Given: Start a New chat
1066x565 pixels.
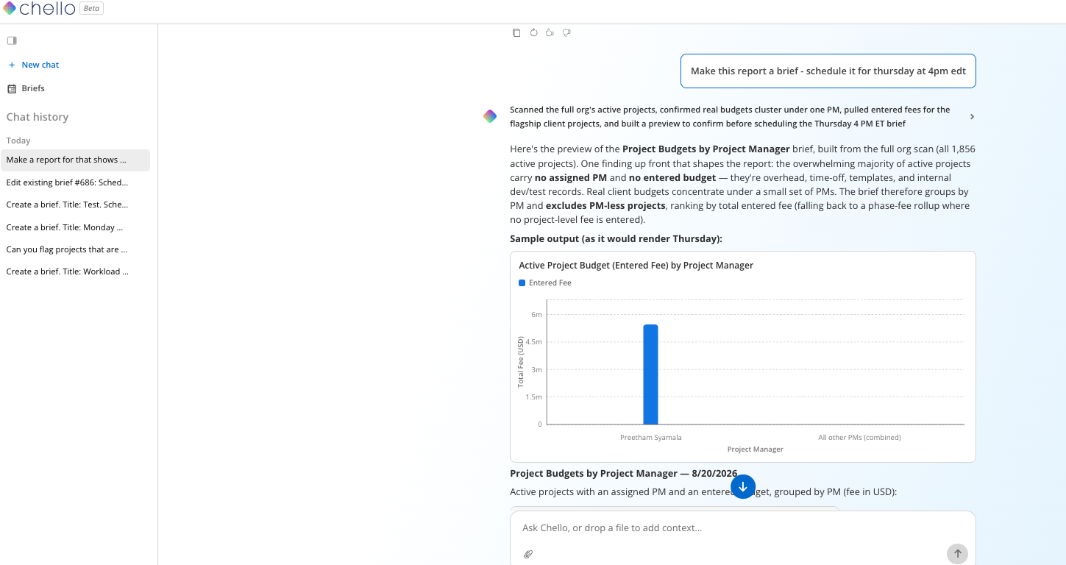Looking at the screenshot, I should (x=34, y=65).
